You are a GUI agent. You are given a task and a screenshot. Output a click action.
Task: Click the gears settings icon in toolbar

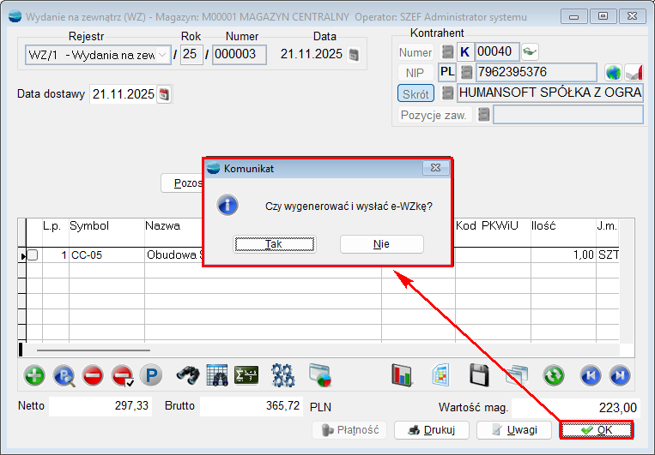point(282,375)
